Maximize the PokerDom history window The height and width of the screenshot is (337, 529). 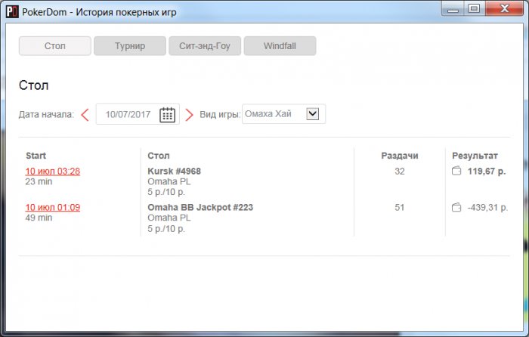tap(475, 8)
